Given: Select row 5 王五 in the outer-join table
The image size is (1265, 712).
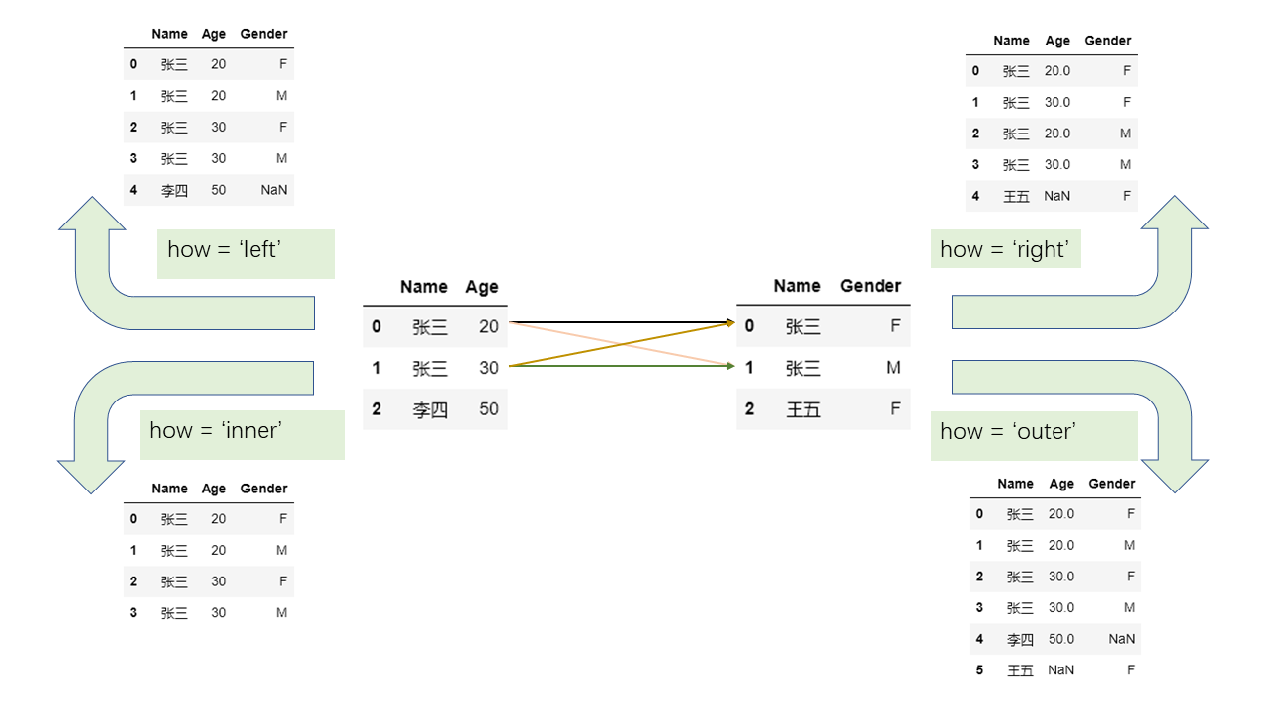Looking at the screenshot, I should click(1054, 670).
